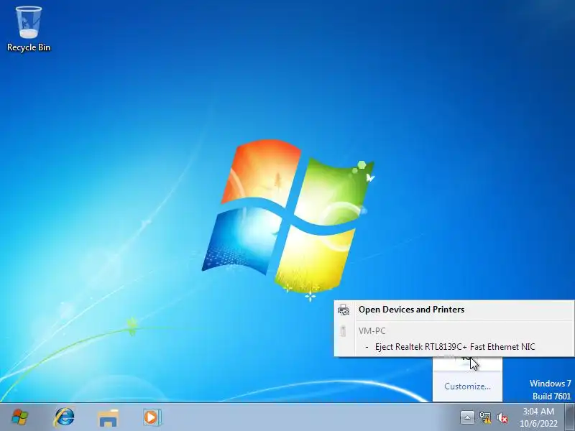The width and height of the screenshot is (575, 431).
Task: Click the muted speaker volume icon
Action: click(x=502, y=417)
